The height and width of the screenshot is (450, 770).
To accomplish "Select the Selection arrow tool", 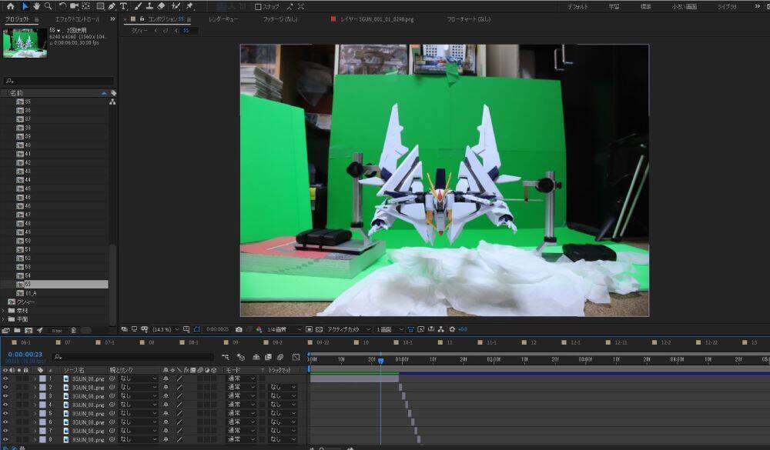I will coord(25,6).
